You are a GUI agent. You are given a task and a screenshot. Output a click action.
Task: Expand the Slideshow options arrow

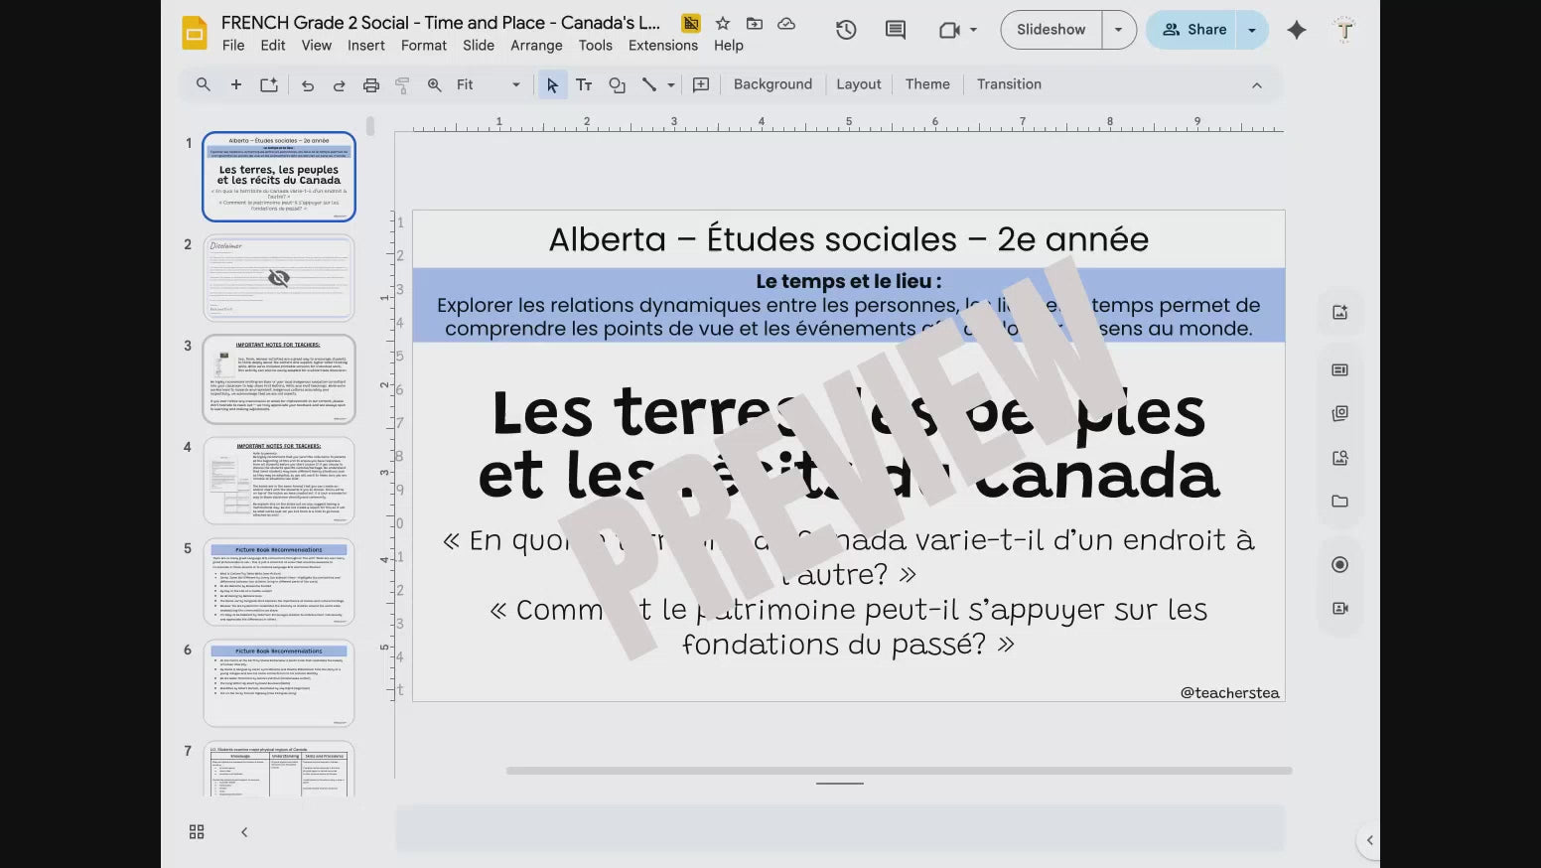[1118, 30]
